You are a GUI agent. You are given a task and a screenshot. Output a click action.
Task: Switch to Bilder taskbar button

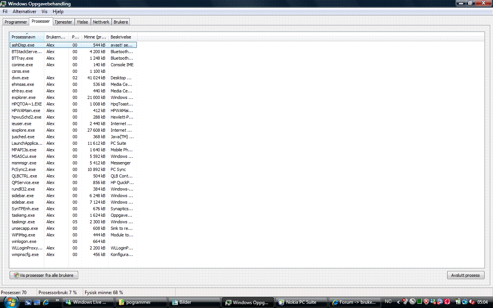195,302
